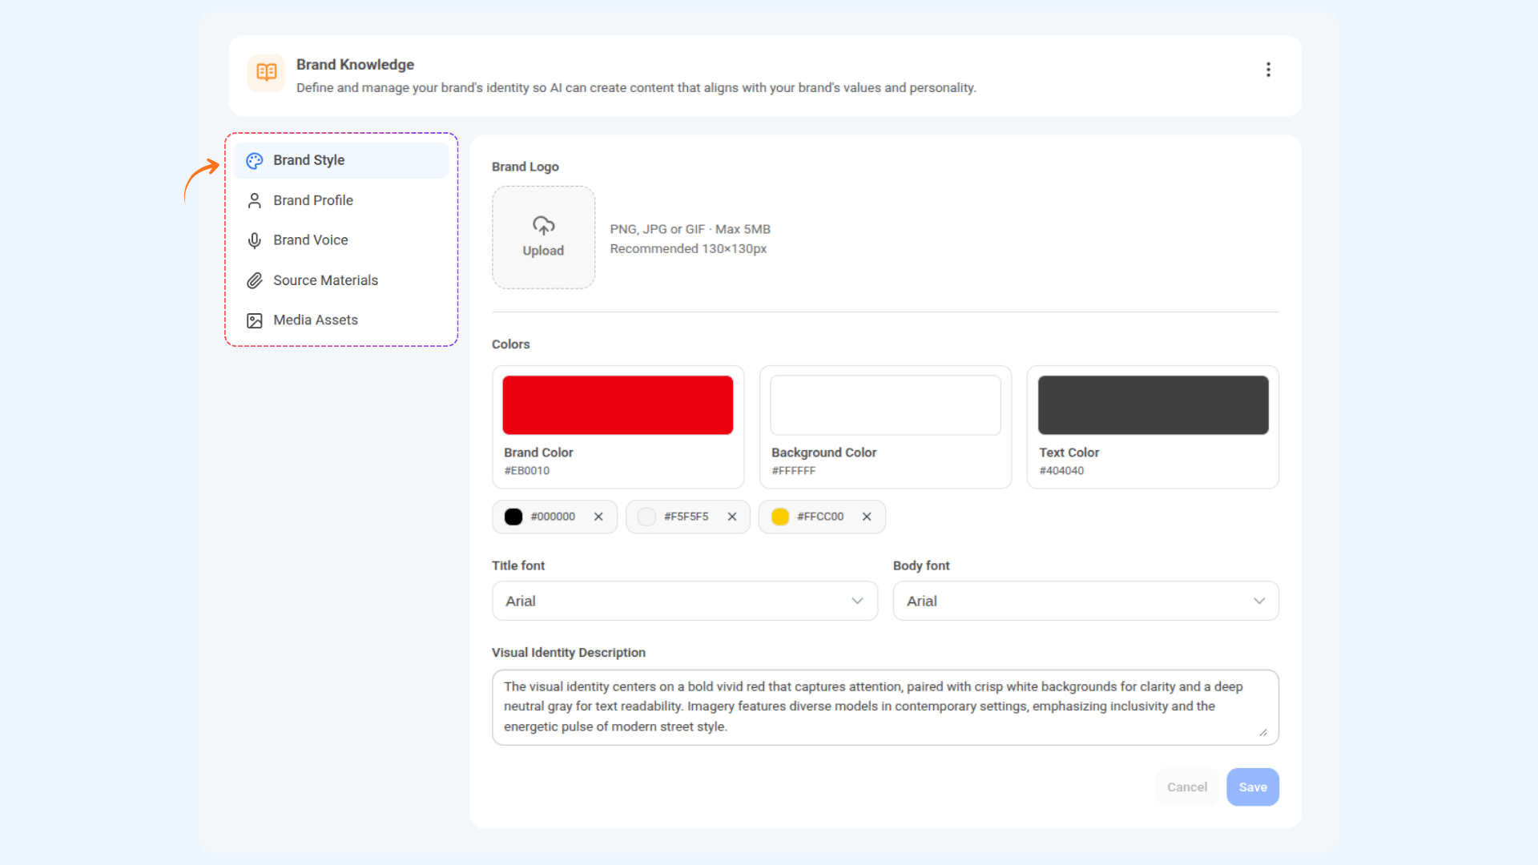Click the #FFCC00 chip text

click(820, 517)
